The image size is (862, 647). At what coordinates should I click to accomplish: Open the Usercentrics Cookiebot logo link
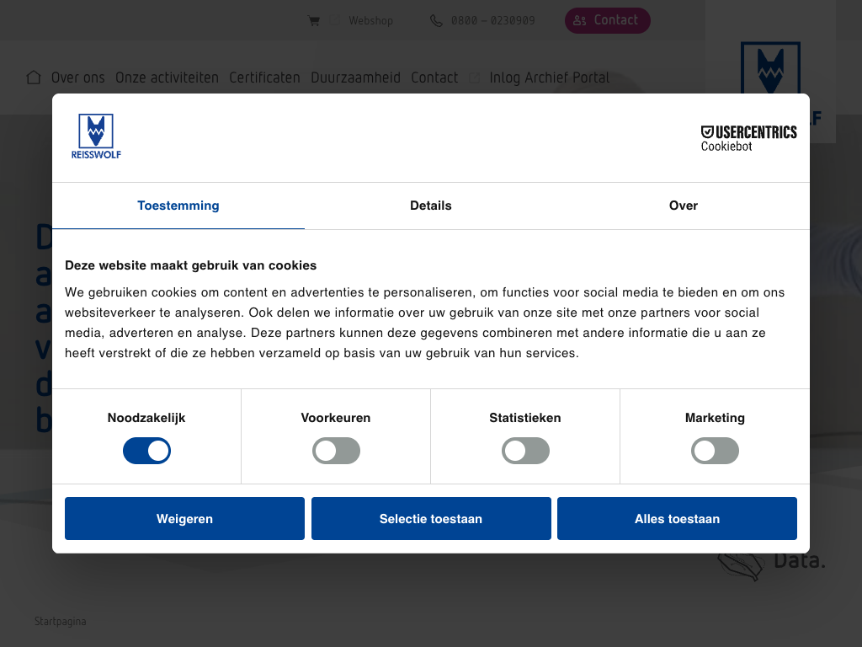click(x=748, y=138)
